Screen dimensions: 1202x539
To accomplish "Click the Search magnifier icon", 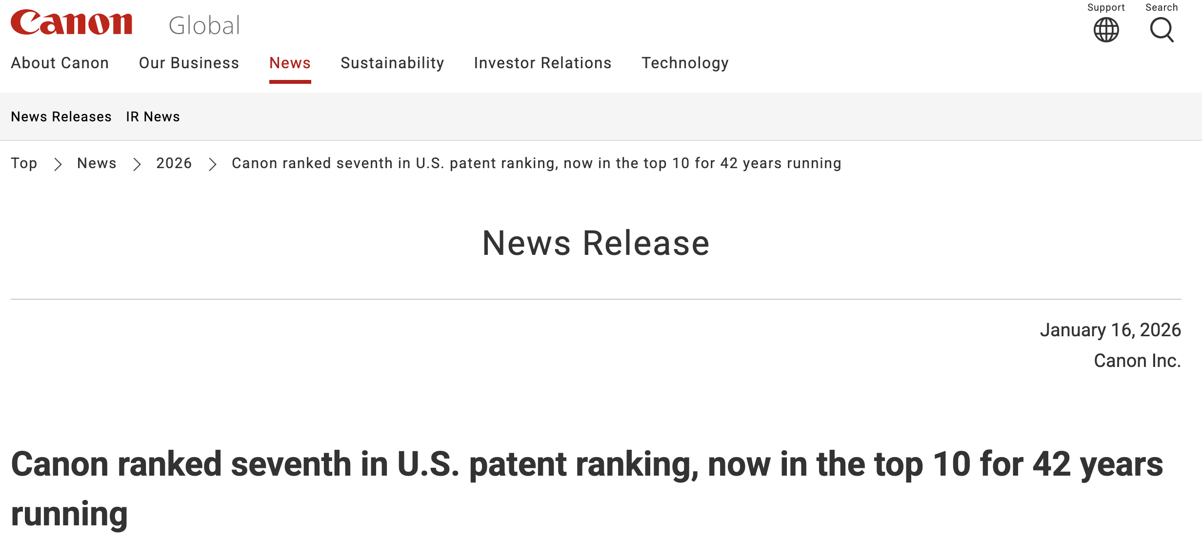I will click(x=1162, y=29).
